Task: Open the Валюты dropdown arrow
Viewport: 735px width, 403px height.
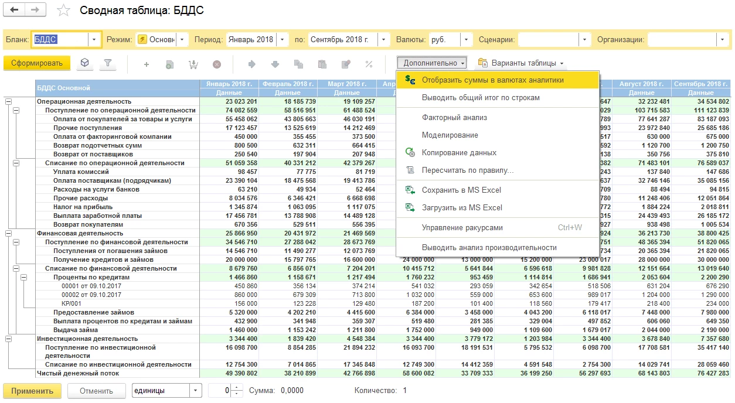Action: pyautogui.click(x=466, y=40)
